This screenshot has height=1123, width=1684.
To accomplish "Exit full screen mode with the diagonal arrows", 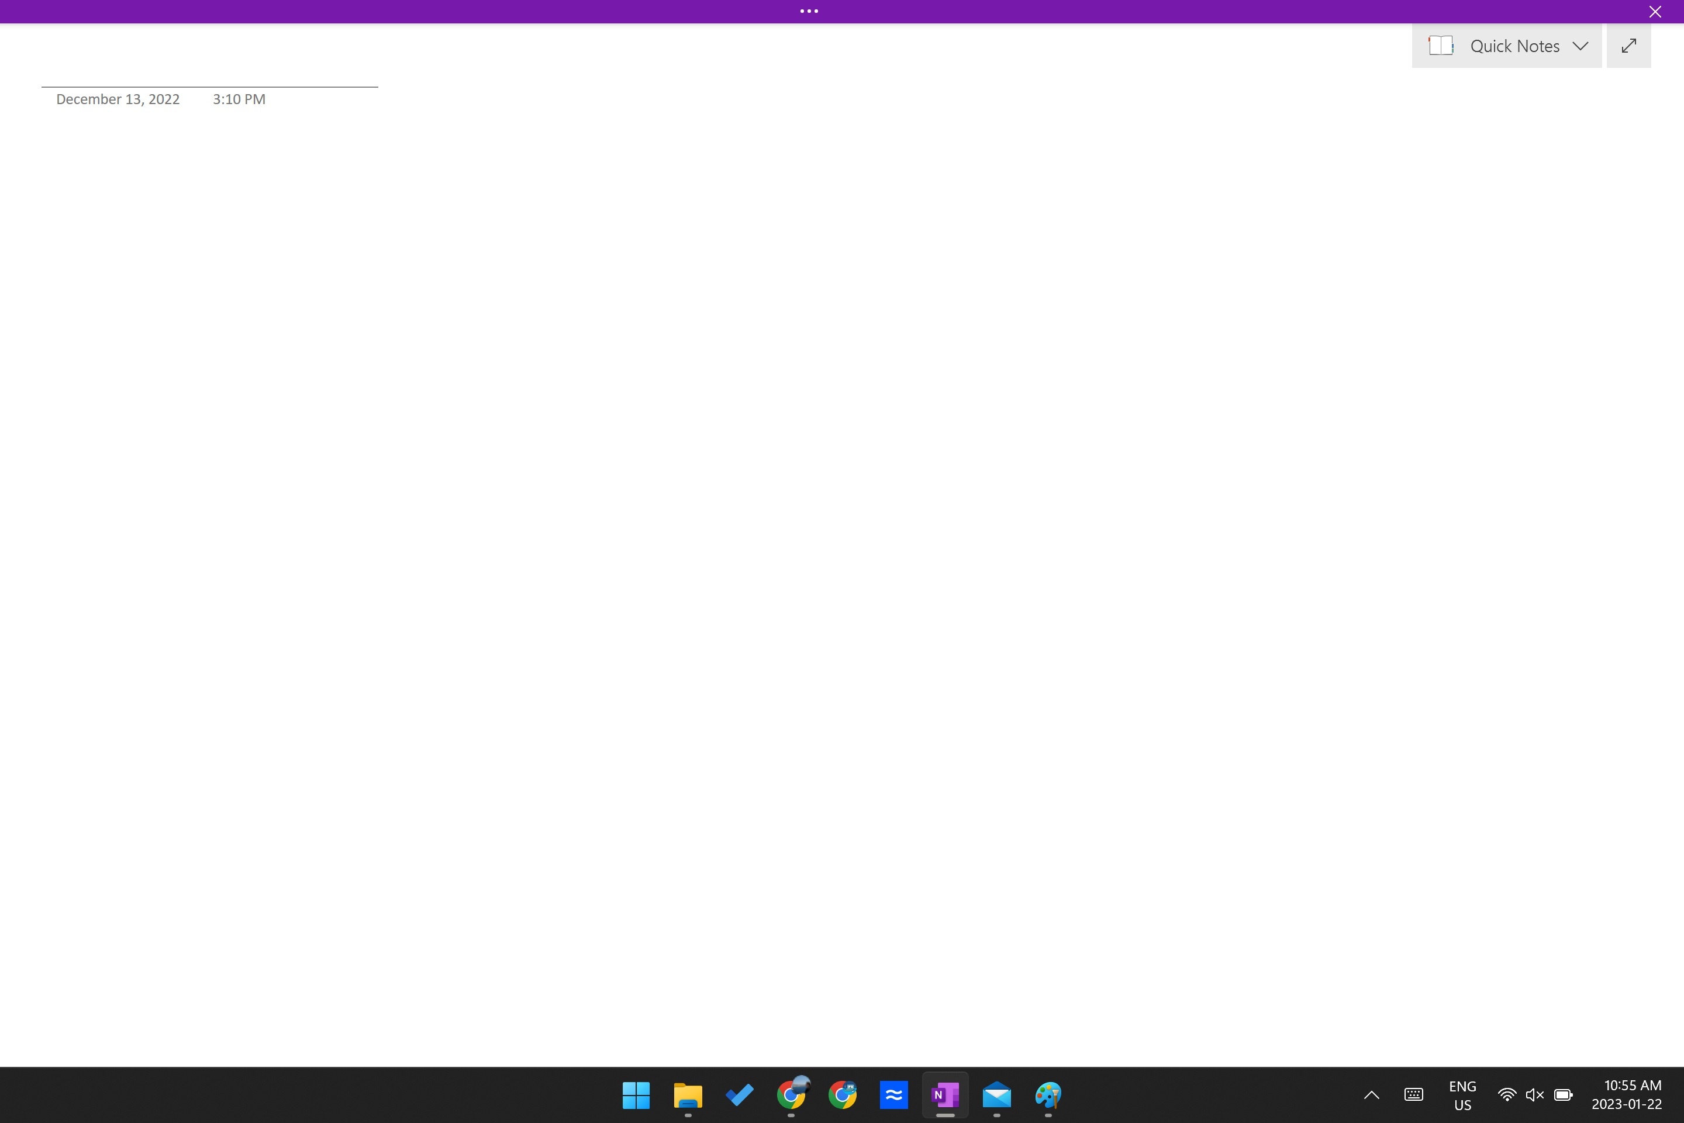I will (1628, 45).
